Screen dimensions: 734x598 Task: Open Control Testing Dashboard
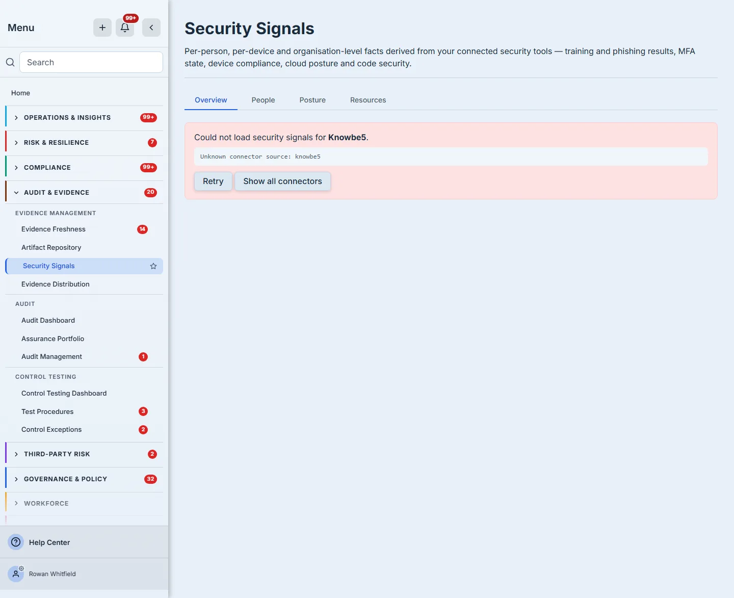[84, 394]
